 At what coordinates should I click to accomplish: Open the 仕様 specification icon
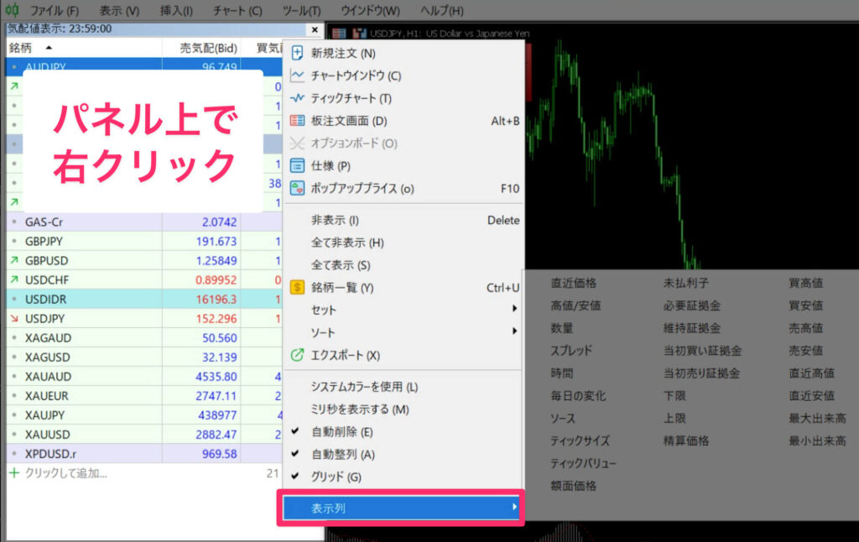297,166
